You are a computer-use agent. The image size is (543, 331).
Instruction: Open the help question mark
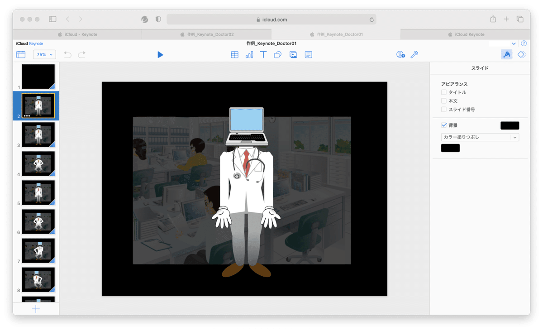(x=524, y=43)
